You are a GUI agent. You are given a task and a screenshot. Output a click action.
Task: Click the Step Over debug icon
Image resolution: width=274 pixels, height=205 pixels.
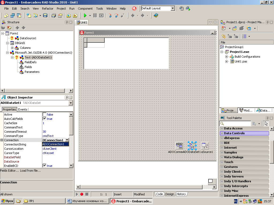coord(116,15)
